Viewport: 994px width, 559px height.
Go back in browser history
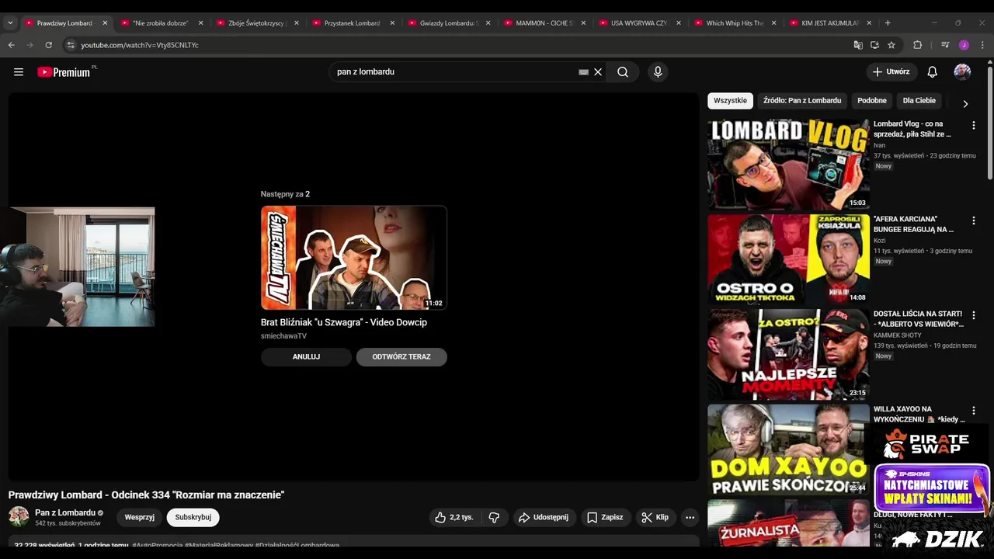click(x=12, y=45)
